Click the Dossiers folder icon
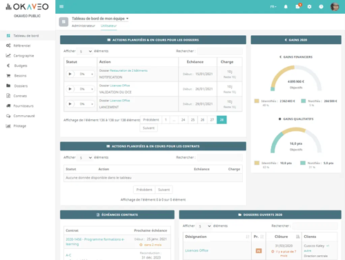345x260 pixels. pyautogui.click(x=8, y=86)
